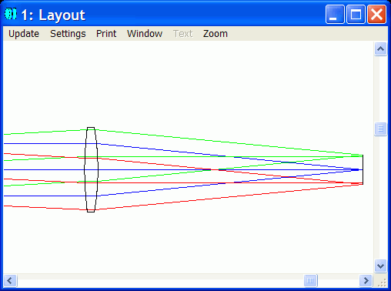Image resolution: width=391 pixels, height=291 pixels.
Task: Click the Layout window app icon
Action: [11, 14]
